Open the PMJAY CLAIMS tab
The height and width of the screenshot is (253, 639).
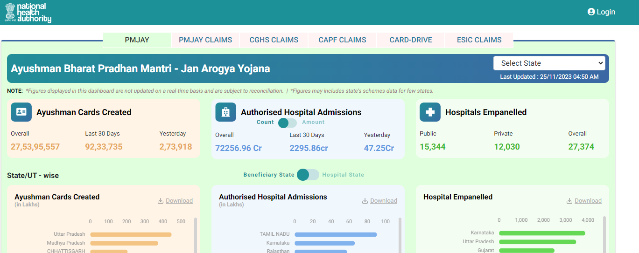point(205,40)
